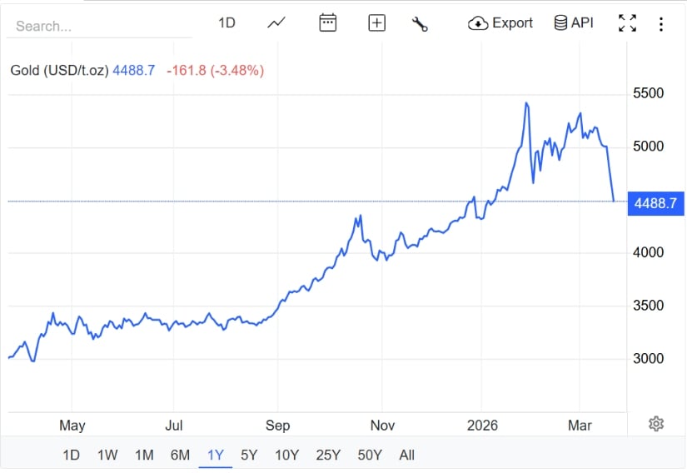Open the API database button
This screenshot has height=473, width=687.
(574, 23)
